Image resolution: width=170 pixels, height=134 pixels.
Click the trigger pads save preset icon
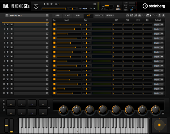coord(3,104)
